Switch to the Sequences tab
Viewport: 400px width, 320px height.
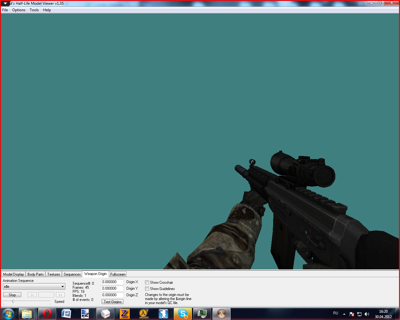72,274
